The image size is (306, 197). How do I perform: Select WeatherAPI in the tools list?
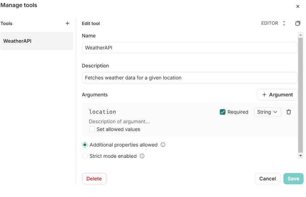pos(37,41)
